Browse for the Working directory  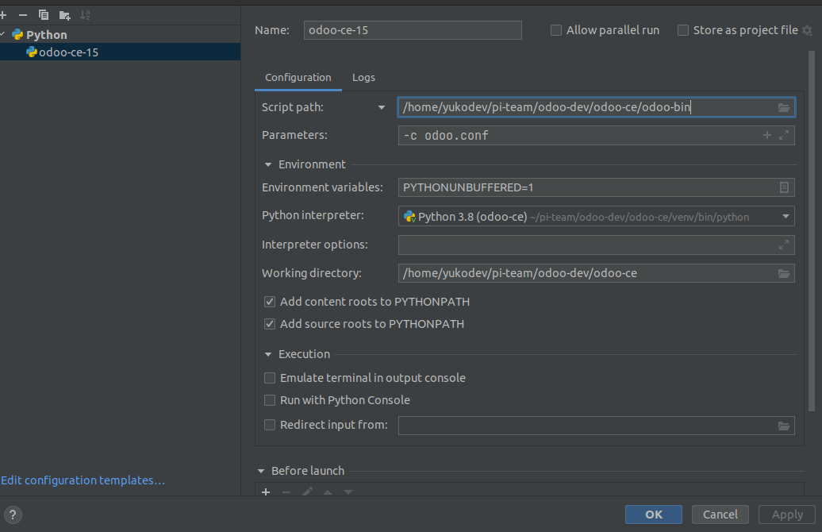coord(784,272)
